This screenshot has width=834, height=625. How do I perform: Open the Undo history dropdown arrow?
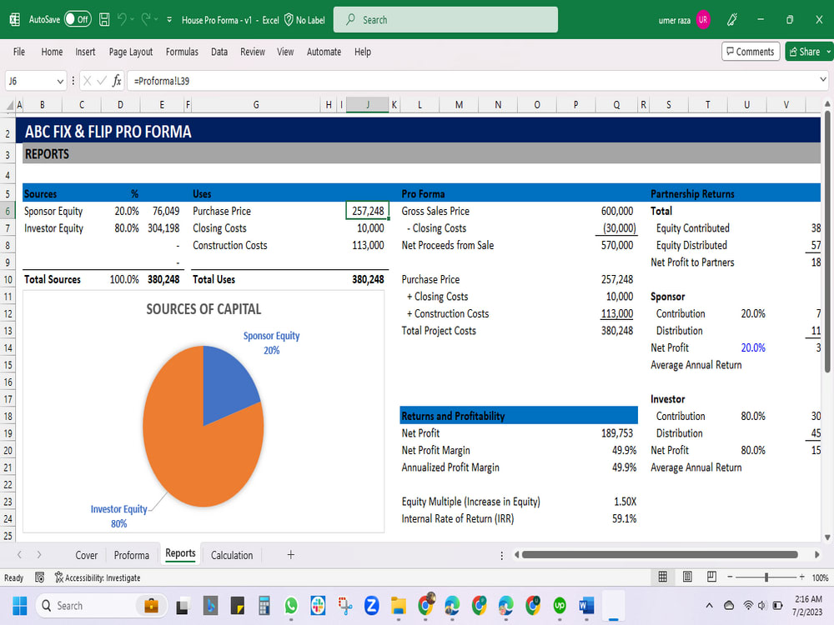(x=132, y=20)
